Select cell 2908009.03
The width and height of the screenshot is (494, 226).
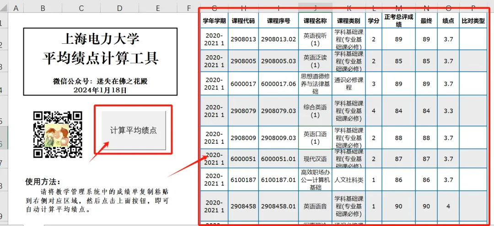pyautogui.click(x=279, y=138)
